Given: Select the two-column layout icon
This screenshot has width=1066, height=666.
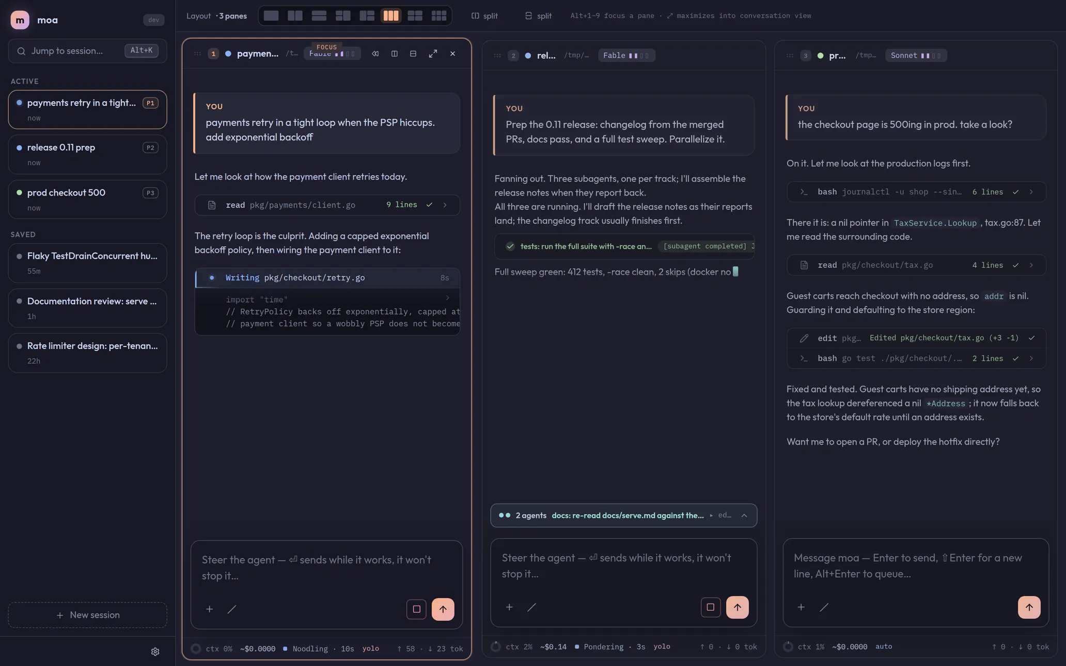Looking at the screenshot, I should tap(295, 15).
